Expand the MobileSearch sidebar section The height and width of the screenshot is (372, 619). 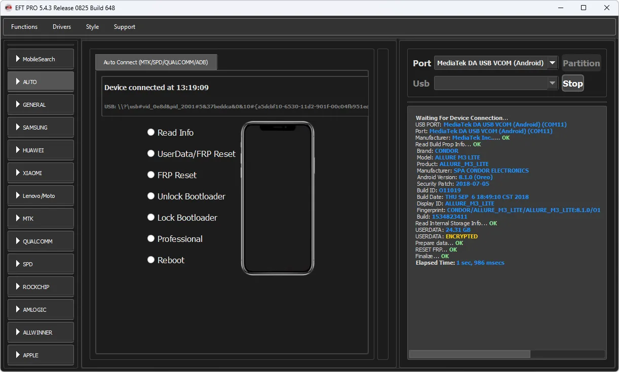click(x=41, y=59)
